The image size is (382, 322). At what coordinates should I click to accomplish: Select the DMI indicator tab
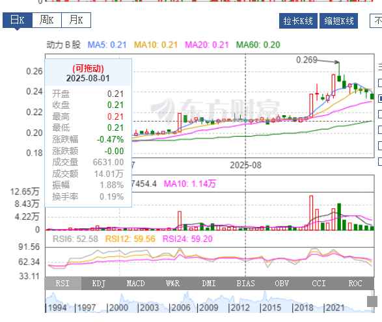point(209,284)
